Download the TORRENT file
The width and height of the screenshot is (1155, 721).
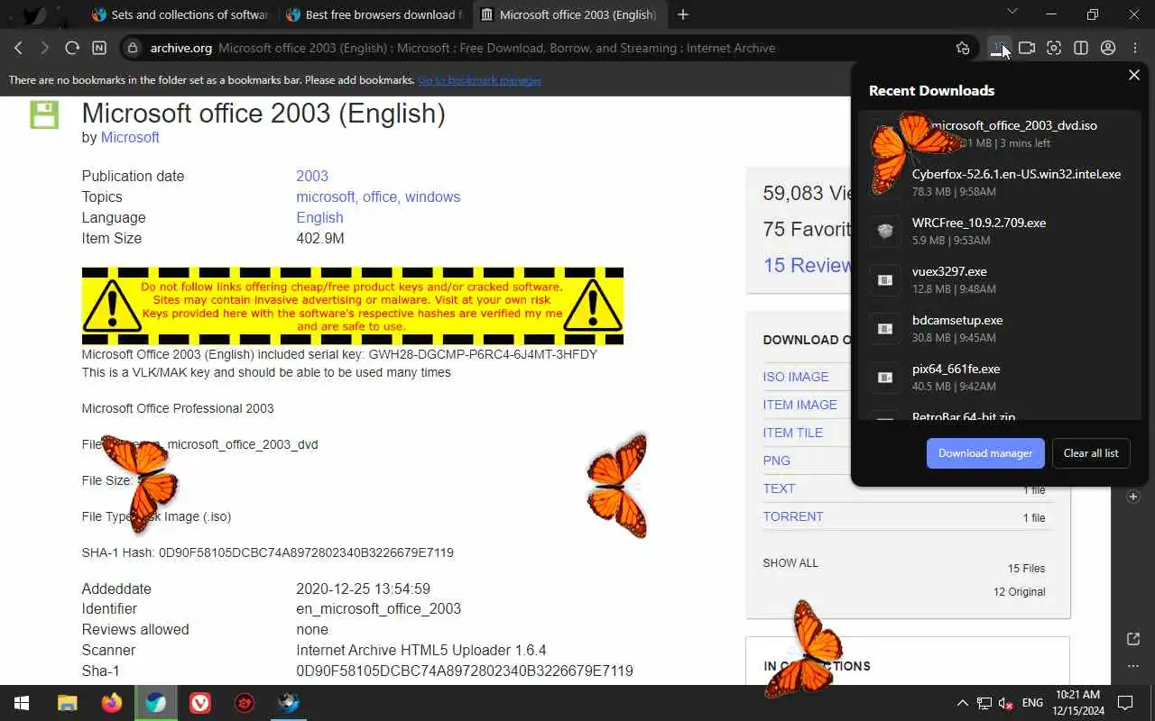793,516
